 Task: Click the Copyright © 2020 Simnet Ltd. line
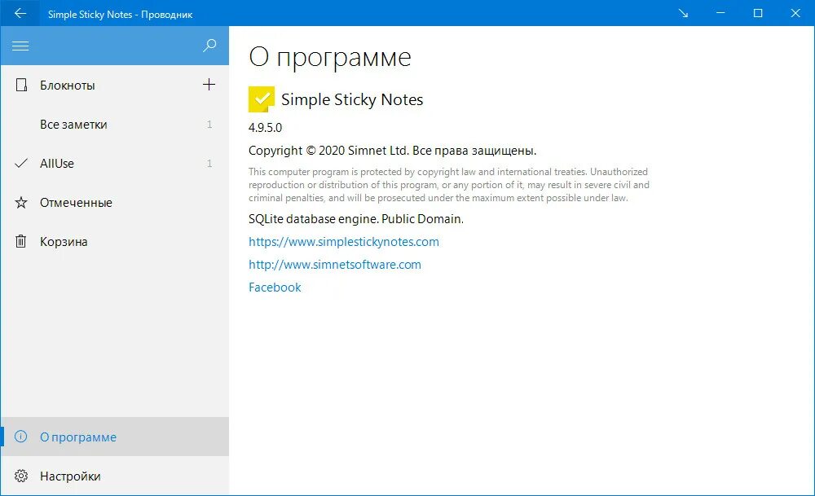click(x=392, y=151)
